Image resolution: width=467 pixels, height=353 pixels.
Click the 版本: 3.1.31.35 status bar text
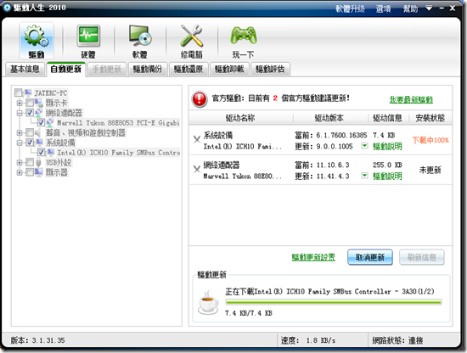coord(37,340)
